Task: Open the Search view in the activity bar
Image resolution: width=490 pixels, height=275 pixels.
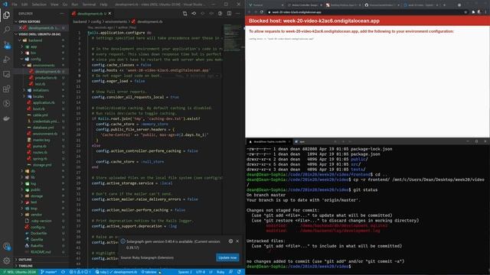Action: [7, 30]
